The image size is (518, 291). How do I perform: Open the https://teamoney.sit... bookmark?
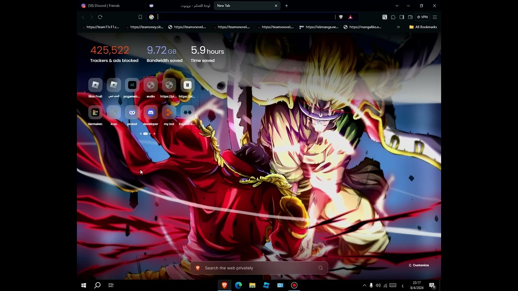click(144, 27)
